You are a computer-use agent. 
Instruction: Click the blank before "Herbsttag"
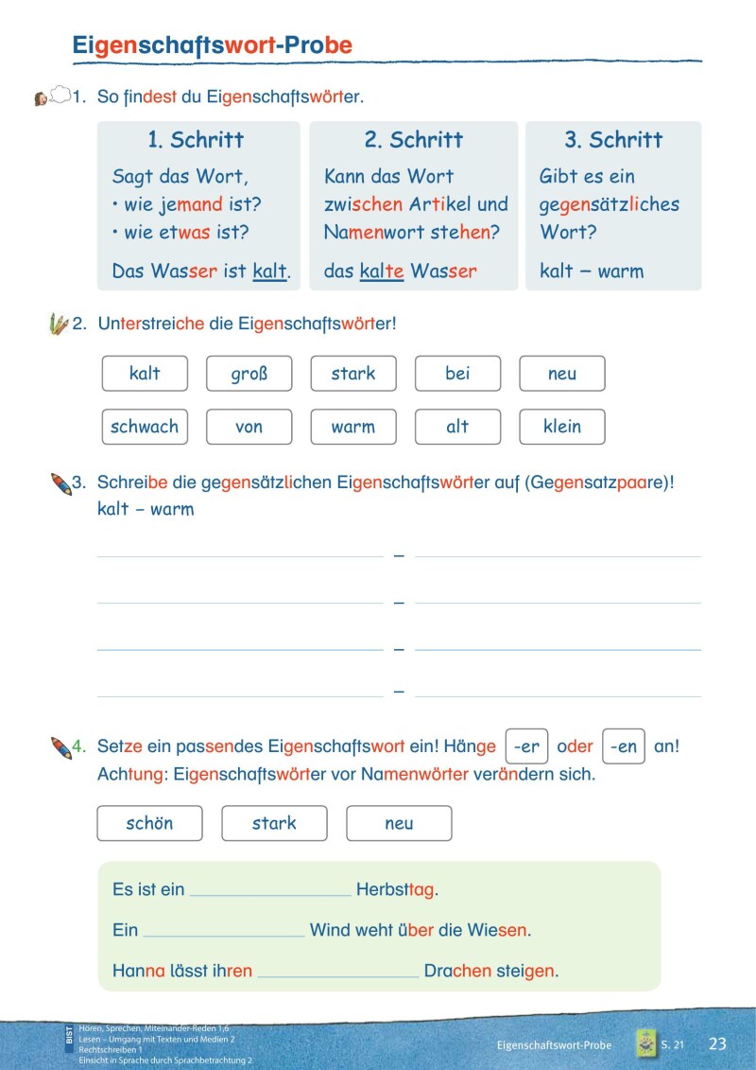click(x=270, y=891)
